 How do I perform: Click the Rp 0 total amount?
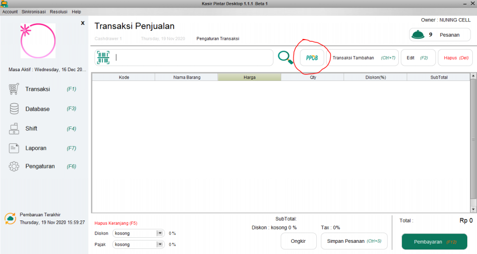466,221
